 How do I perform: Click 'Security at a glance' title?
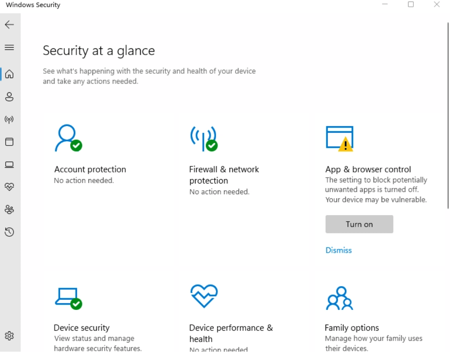tap(99, 51)
